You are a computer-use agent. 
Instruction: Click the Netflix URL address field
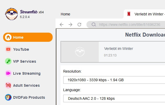click(130, 25)
